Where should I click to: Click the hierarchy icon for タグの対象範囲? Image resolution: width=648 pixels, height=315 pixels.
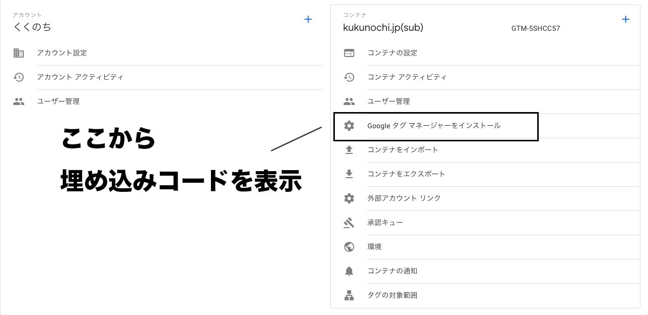[x=349, y=295]
